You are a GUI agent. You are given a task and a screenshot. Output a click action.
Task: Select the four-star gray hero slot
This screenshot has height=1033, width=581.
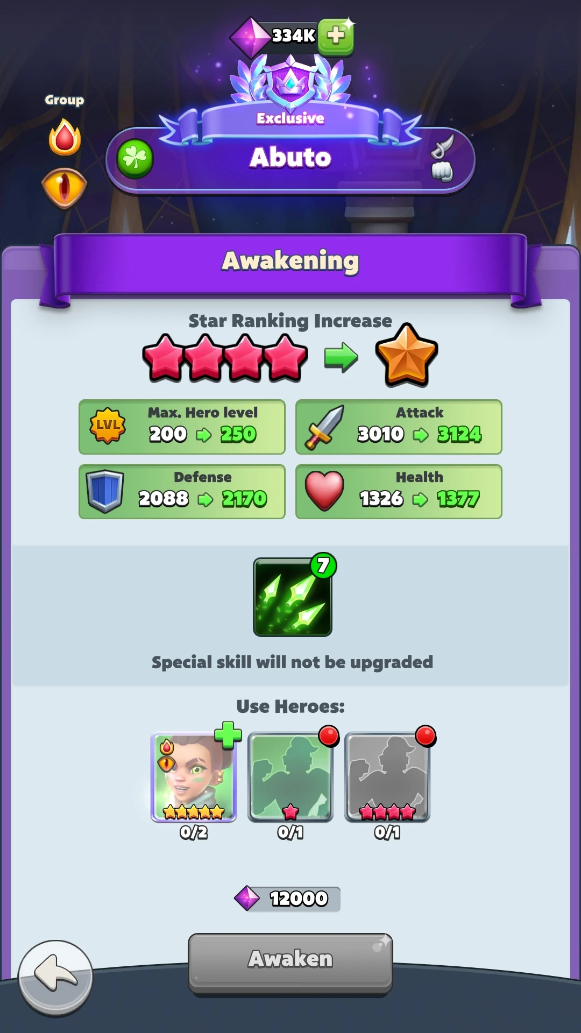pos(387,777)
